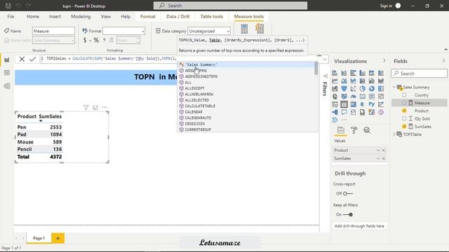Open the Analytics magnifier pane
The image size is (449, 252).
(x=367, y=130)
